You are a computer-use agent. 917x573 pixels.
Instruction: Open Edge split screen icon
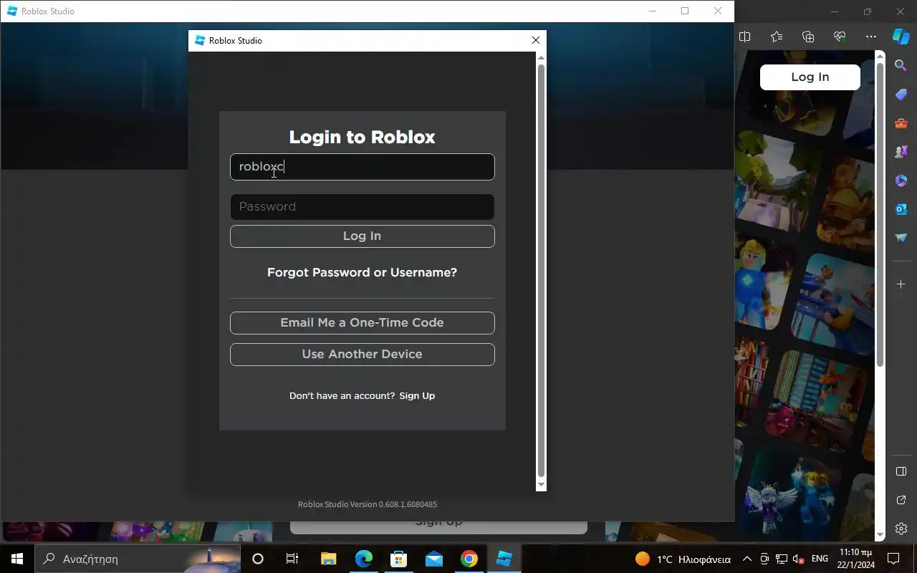pos(745,37)
